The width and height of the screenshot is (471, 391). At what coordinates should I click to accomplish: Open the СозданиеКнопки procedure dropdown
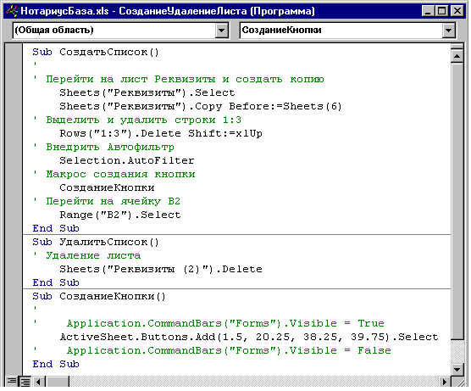[448, 30]
